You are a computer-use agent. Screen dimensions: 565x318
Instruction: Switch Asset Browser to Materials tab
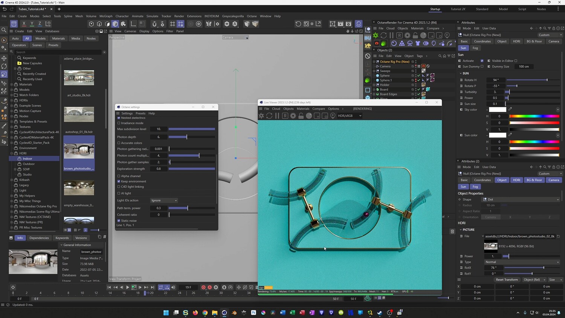click(x=58, y=38)
